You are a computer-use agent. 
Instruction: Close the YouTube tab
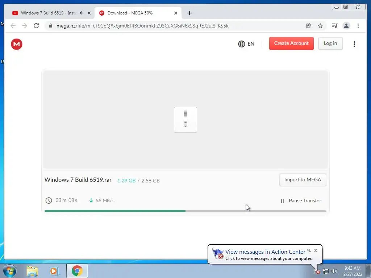pyautogui.click(x=89, y=13)
